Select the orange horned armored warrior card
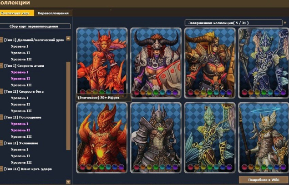 [x=210, y=61]
